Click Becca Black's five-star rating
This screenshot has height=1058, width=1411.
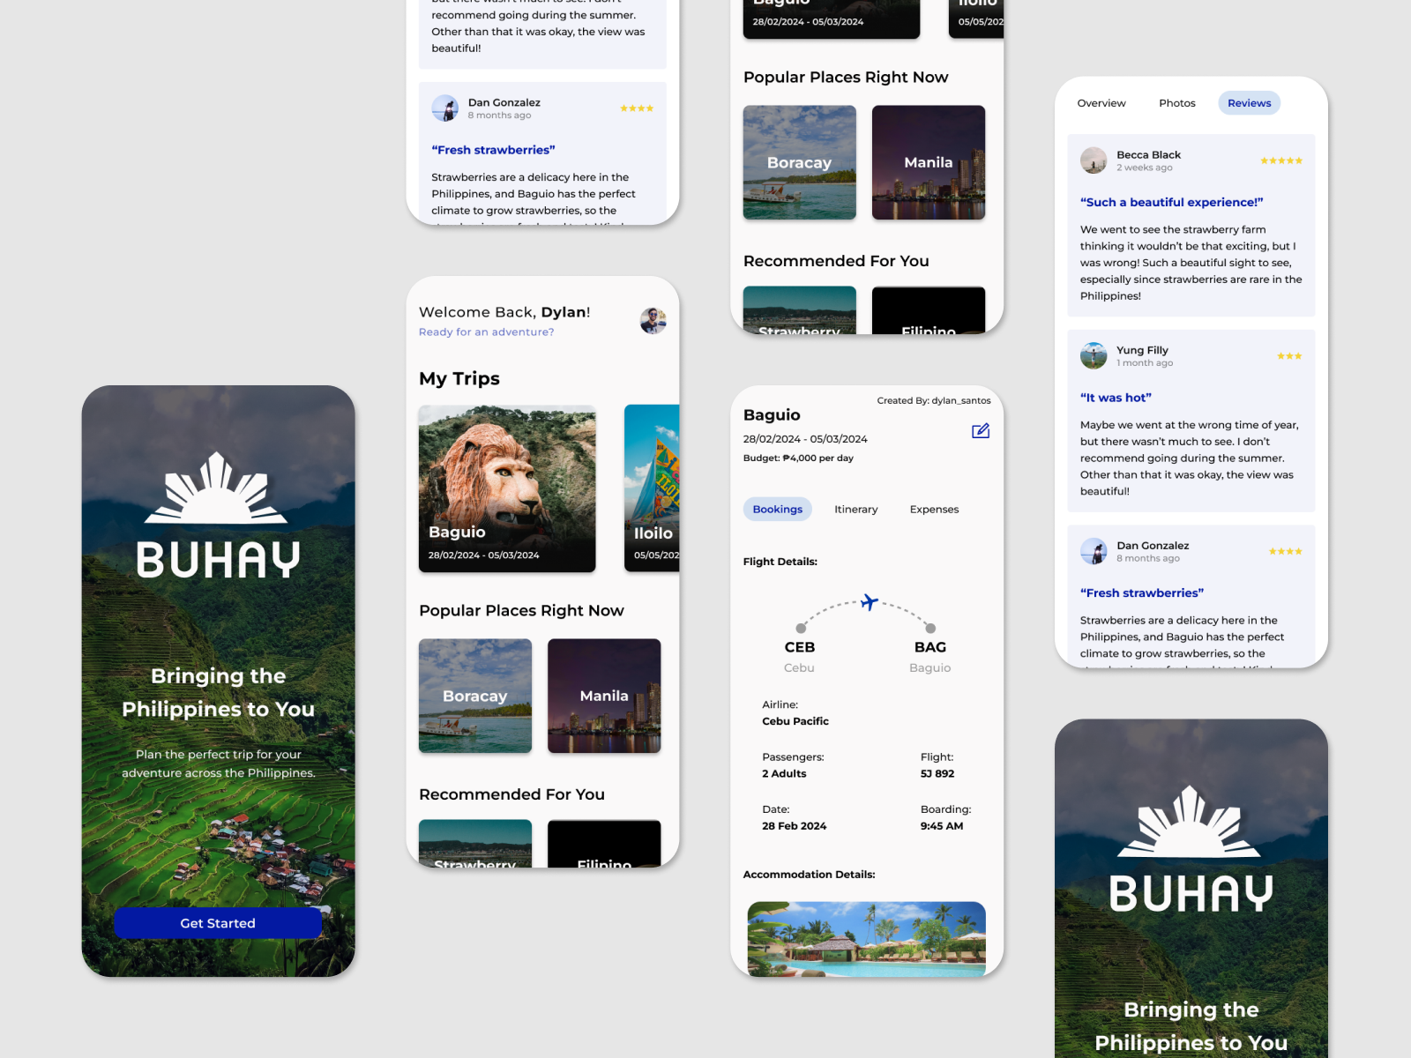click(x=1281, y=160)
